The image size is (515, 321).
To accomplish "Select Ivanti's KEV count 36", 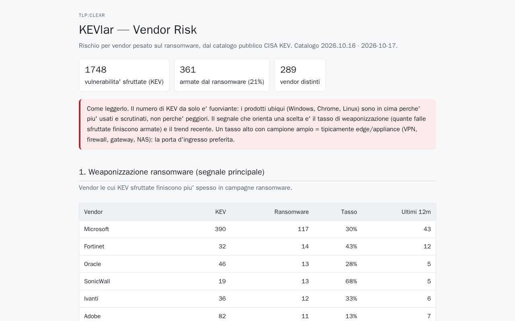I will coord(222,299).
